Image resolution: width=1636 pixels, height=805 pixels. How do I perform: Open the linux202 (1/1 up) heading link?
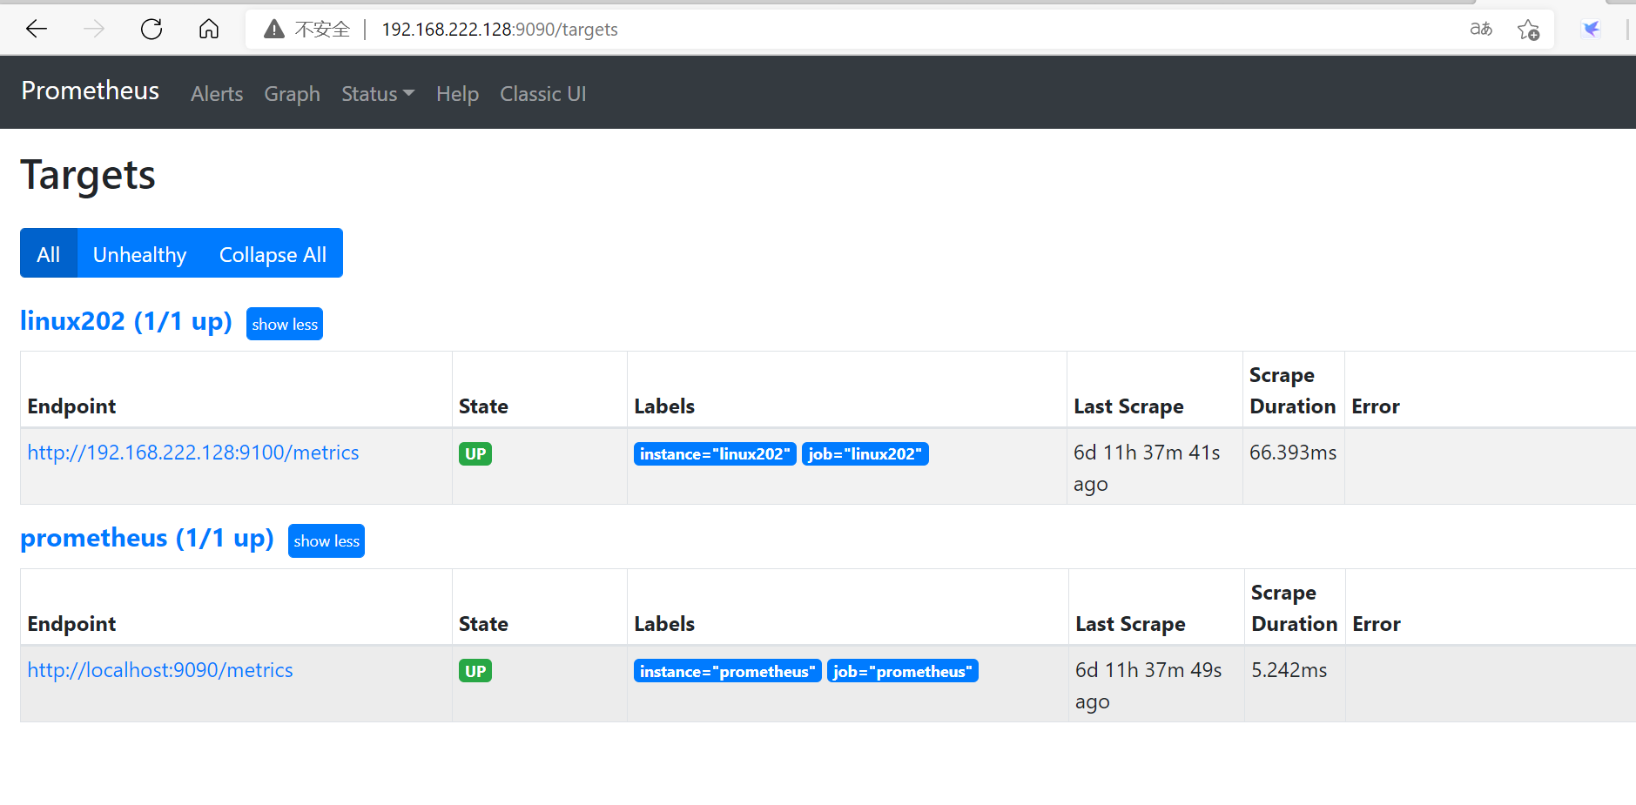coord(126,321)
